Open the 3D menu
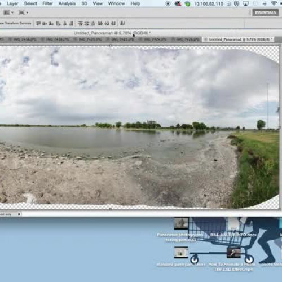This screenshot has height=282, width=282. [84, 3]
